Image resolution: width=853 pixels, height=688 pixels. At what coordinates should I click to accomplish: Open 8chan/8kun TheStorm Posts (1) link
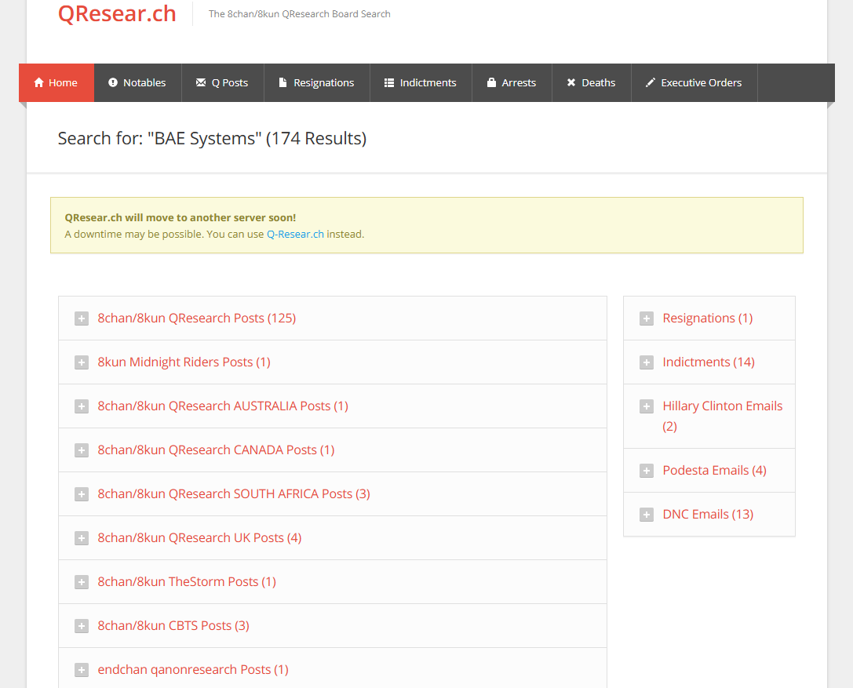187,582
